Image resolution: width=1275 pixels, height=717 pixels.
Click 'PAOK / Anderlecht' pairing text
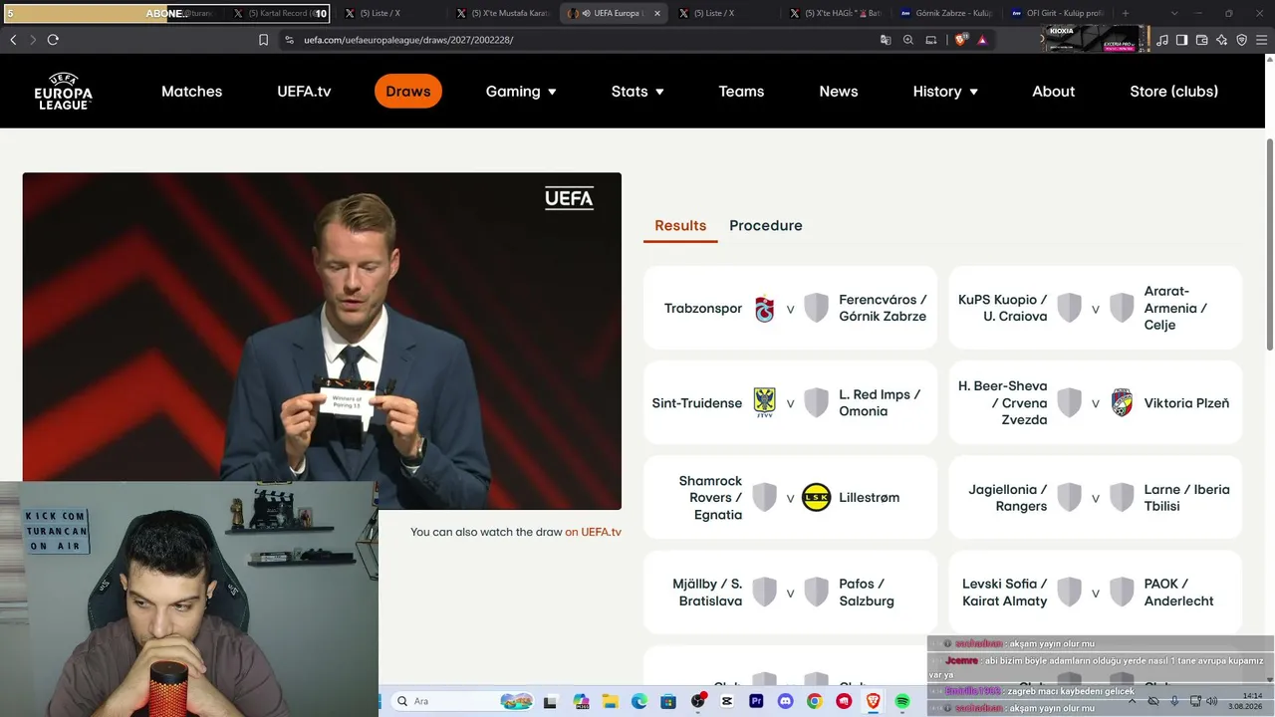[x=1179, y=593]
